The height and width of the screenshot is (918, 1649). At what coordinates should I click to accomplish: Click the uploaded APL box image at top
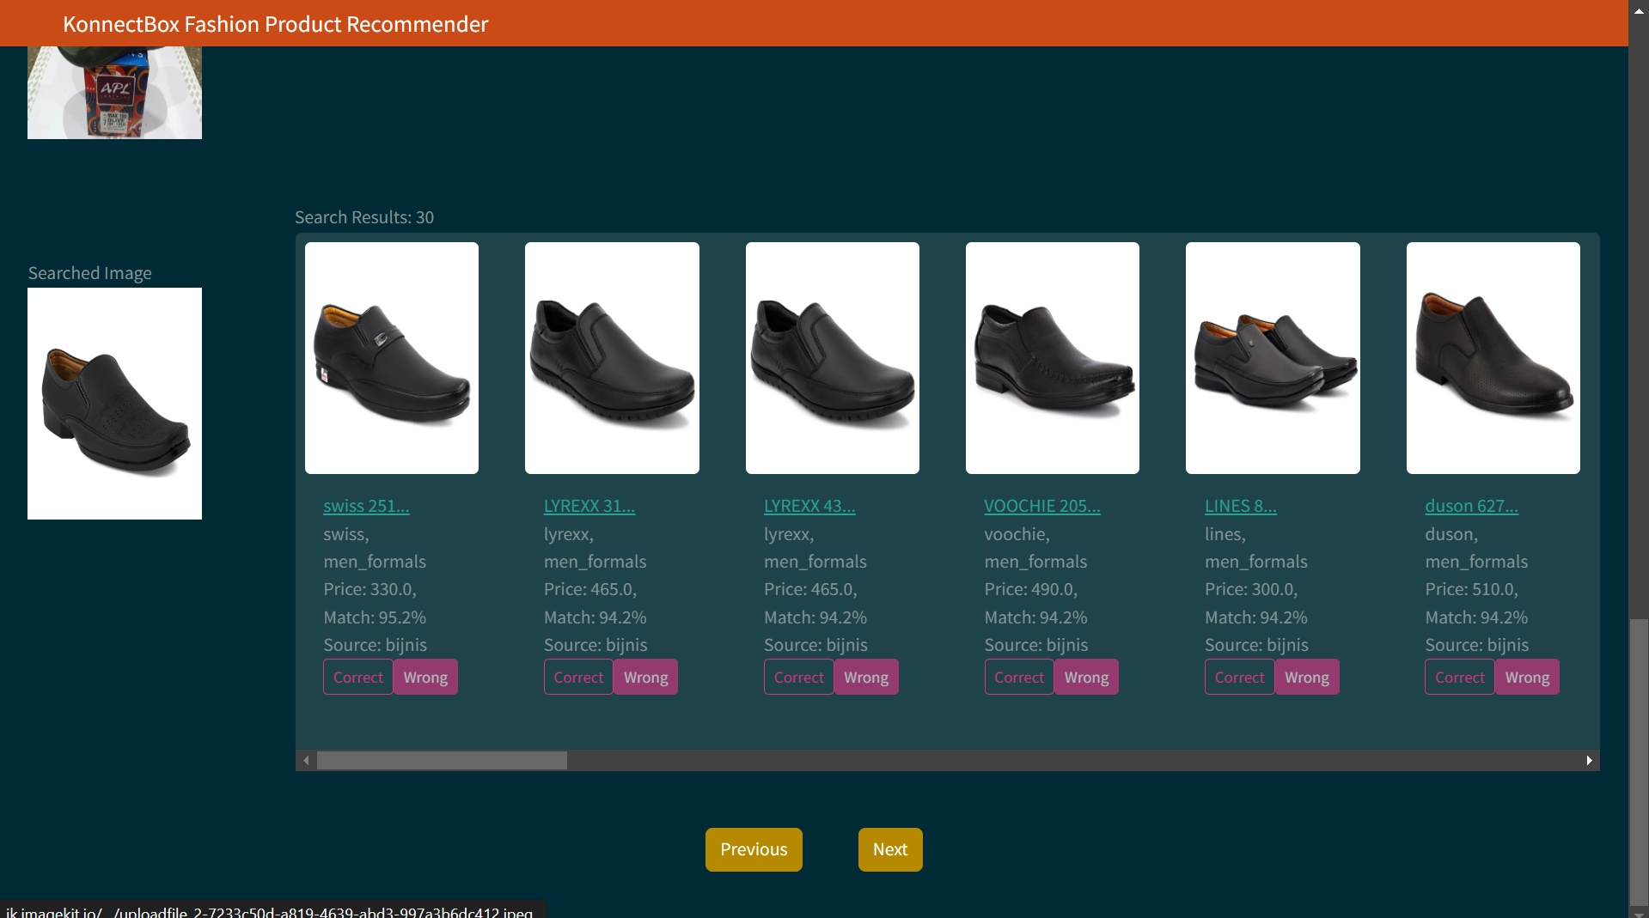[114, 93]
